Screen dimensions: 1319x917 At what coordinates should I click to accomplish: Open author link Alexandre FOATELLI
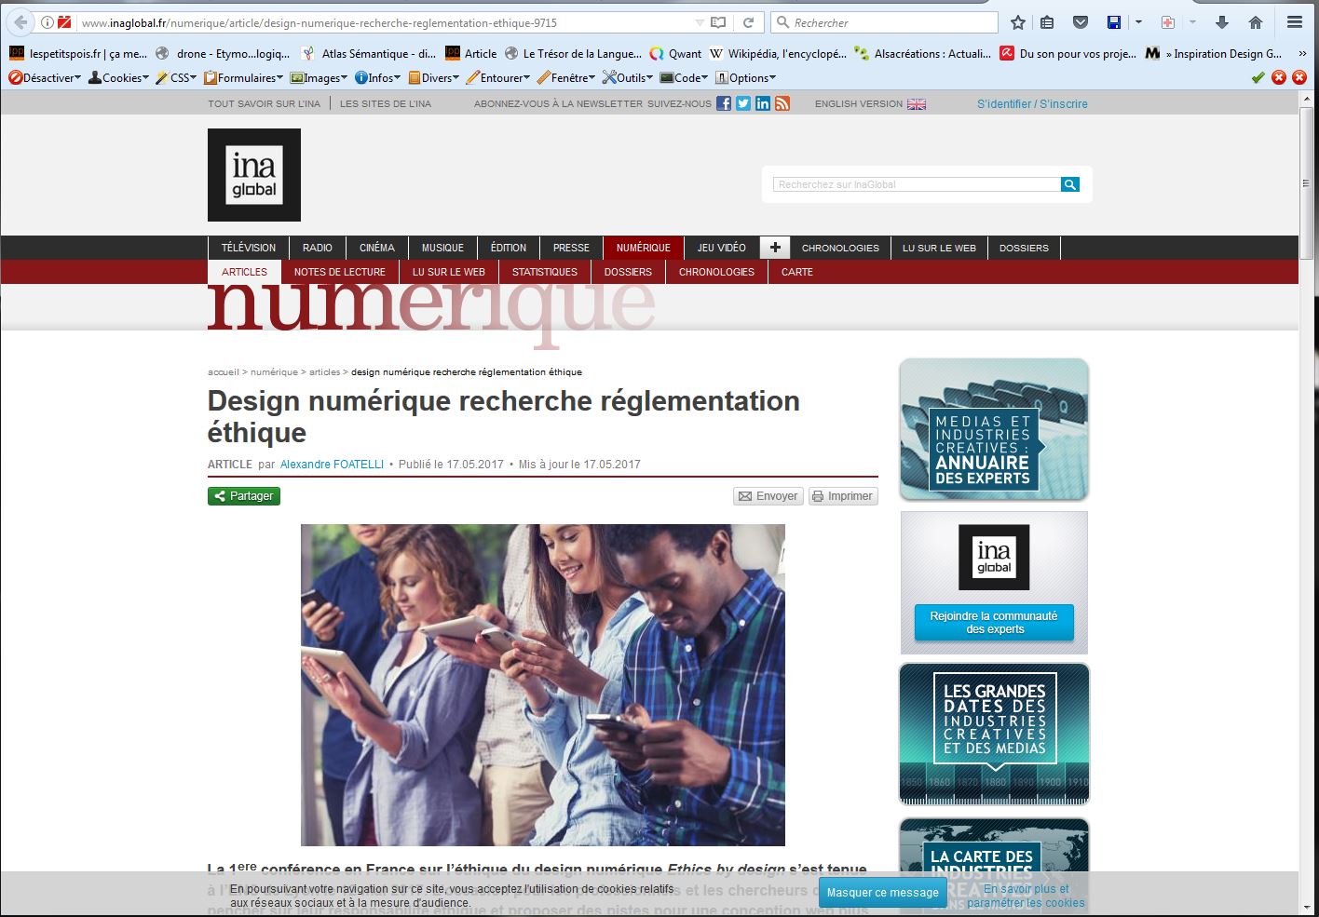(332, 465)
